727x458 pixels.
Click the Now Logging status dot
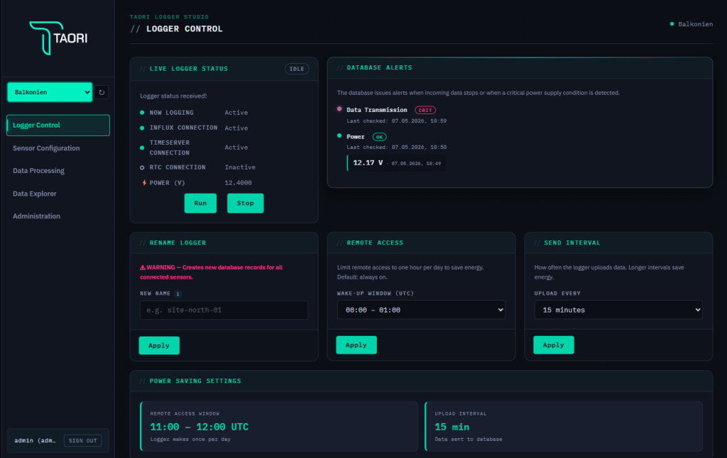pyautogui.click(x=142, y=113)
